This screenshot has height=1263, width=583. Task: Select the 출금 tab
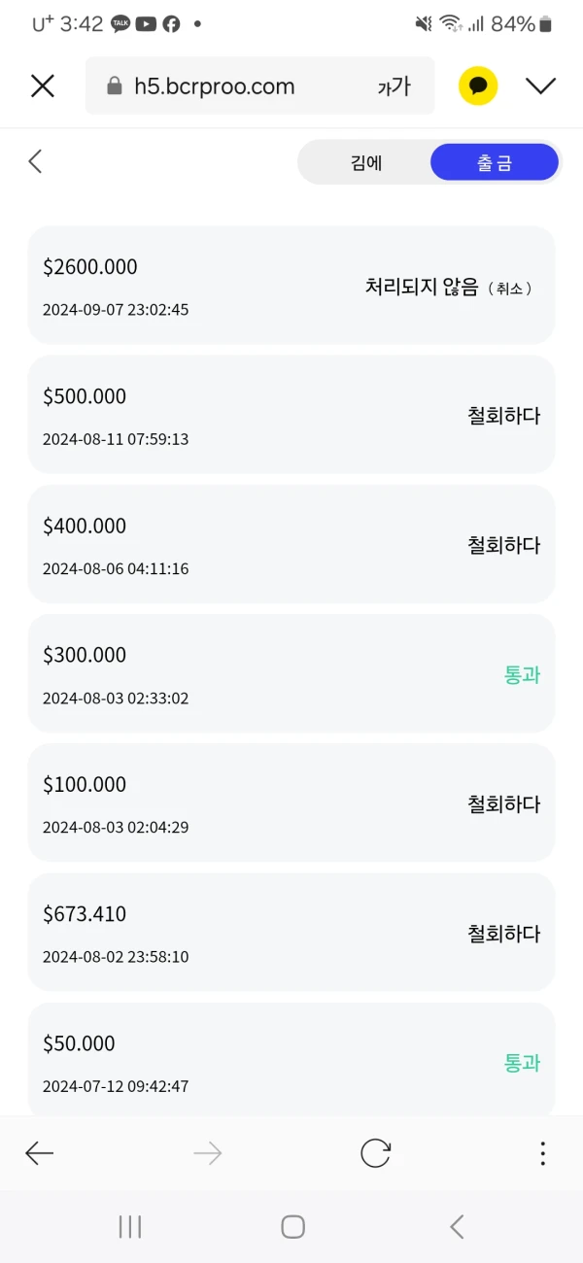point(494,163)
